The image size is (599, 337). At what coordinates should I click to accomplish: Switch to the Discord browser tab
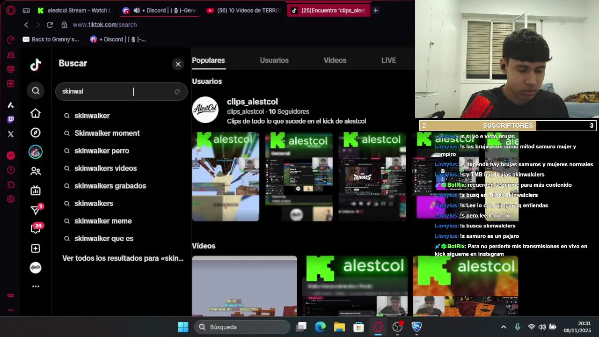tap(159, 10)
